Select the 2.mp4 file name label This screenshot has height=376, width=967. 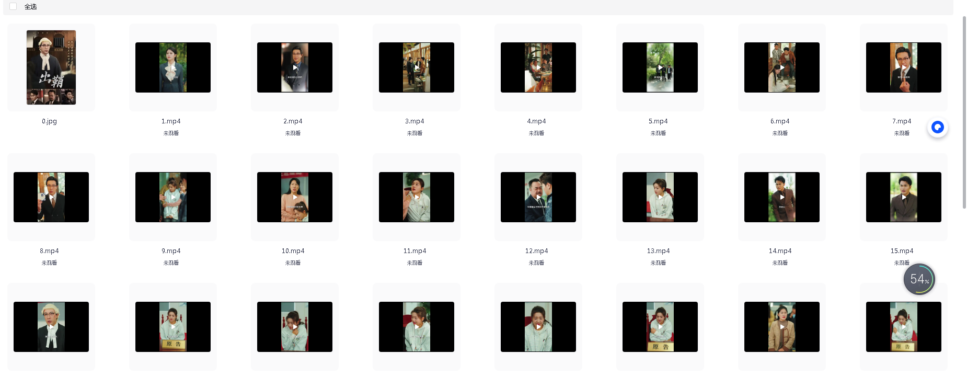pos(293,121)
